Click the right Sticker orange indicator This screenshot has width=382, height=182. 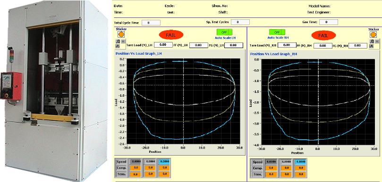373,34
